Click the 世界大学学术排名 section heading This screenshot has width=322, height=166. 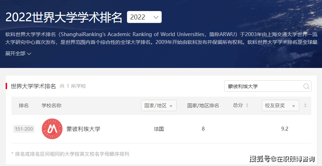click(33, 86)
